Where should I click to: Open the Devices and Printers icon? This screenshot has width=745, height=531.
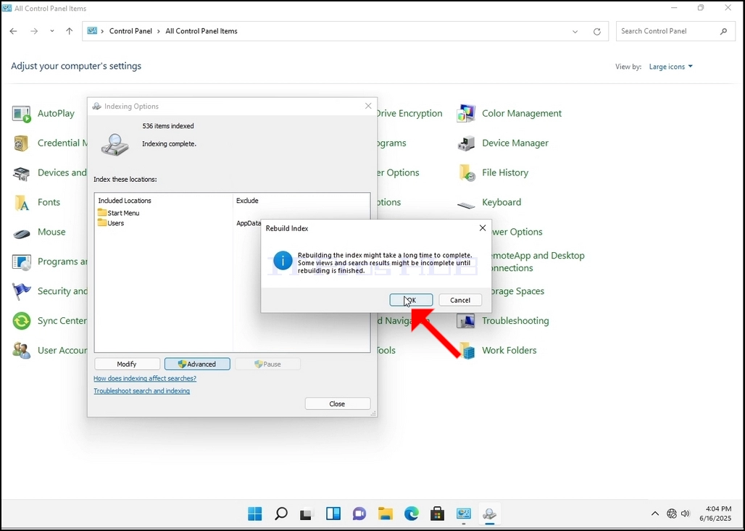tap(22, 173)
